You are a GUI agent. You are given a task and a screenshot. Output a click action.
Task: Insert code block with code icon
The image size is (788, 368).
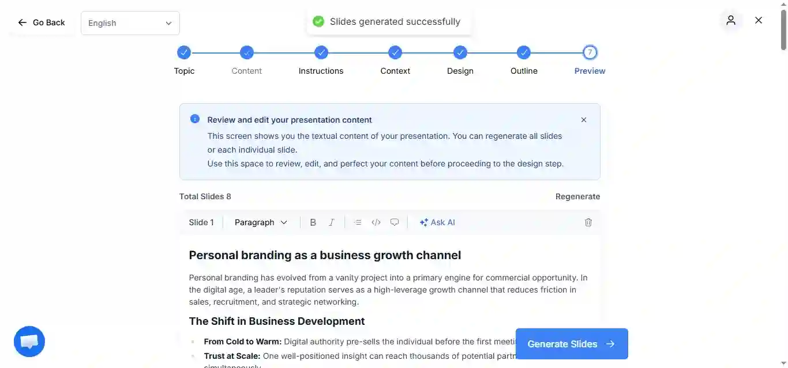point(376,222)
